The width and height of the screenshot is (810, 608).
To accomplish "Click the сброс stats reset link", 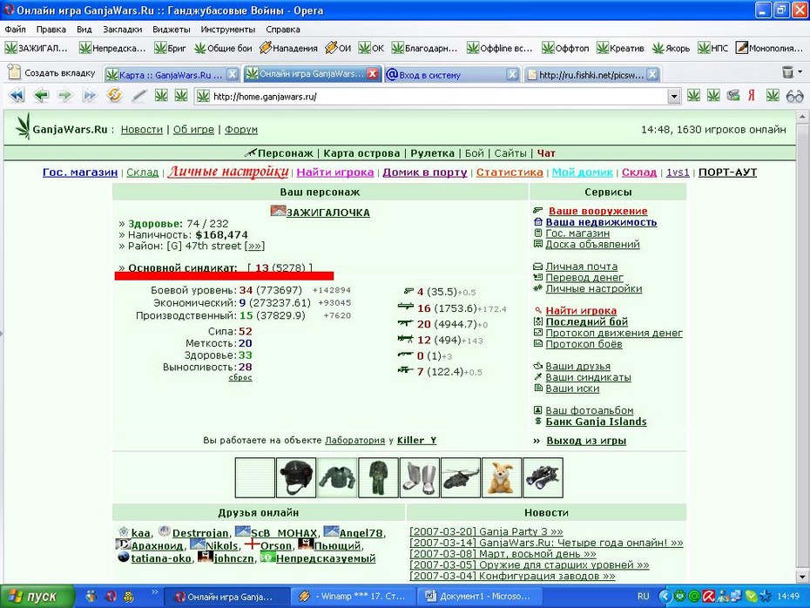I will (240, 378).
